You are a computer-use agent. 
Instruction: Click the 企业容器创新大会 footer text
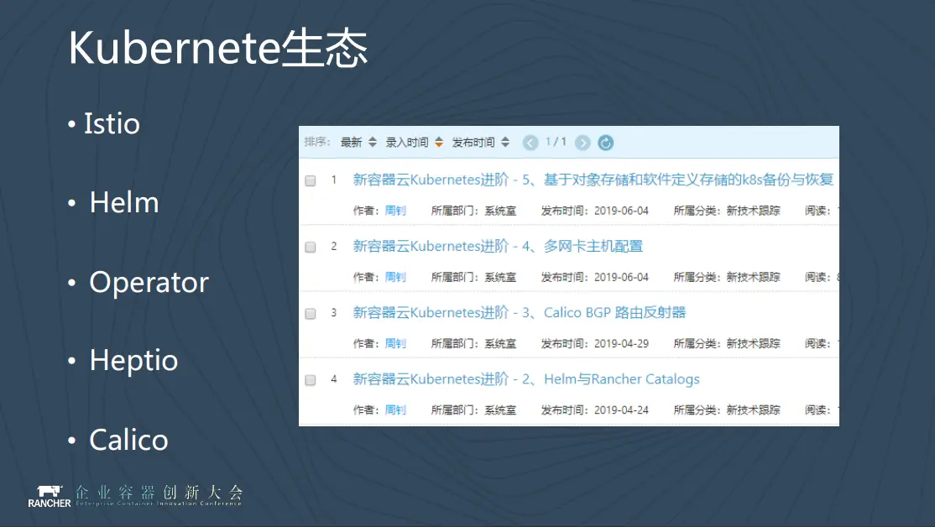click(x=159, y=493)
